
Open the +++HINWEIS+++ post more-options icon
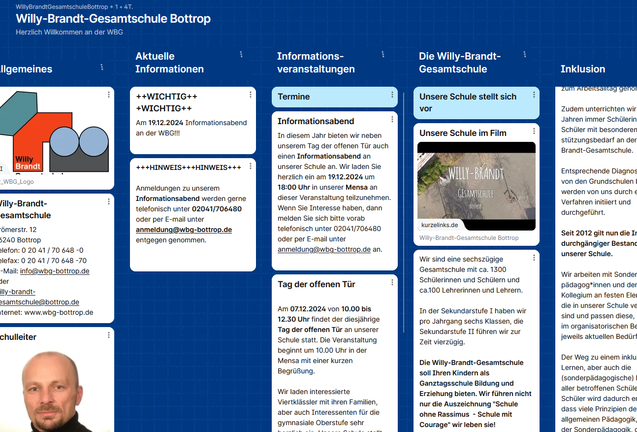click(x=251, y=166)
